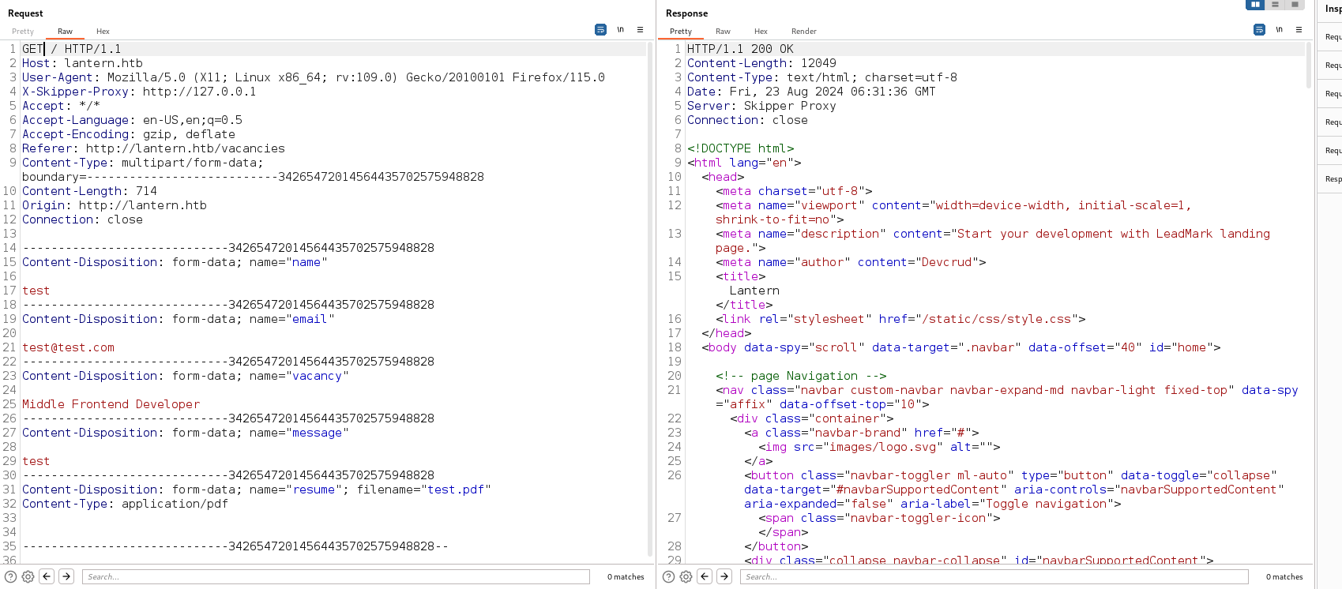Click the User-Agent header line
Viewport: 1342px width, 589px height.
314,77
